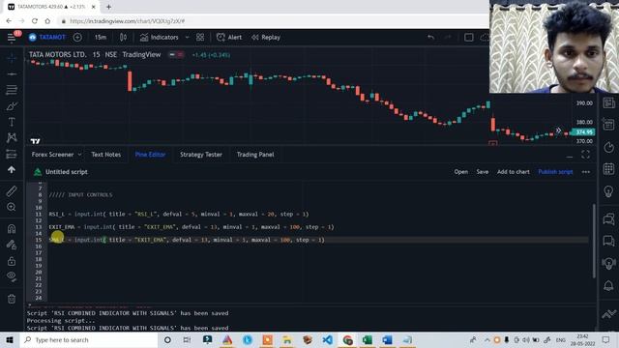
Task: Reload the browser page
Action: [35, 21]
